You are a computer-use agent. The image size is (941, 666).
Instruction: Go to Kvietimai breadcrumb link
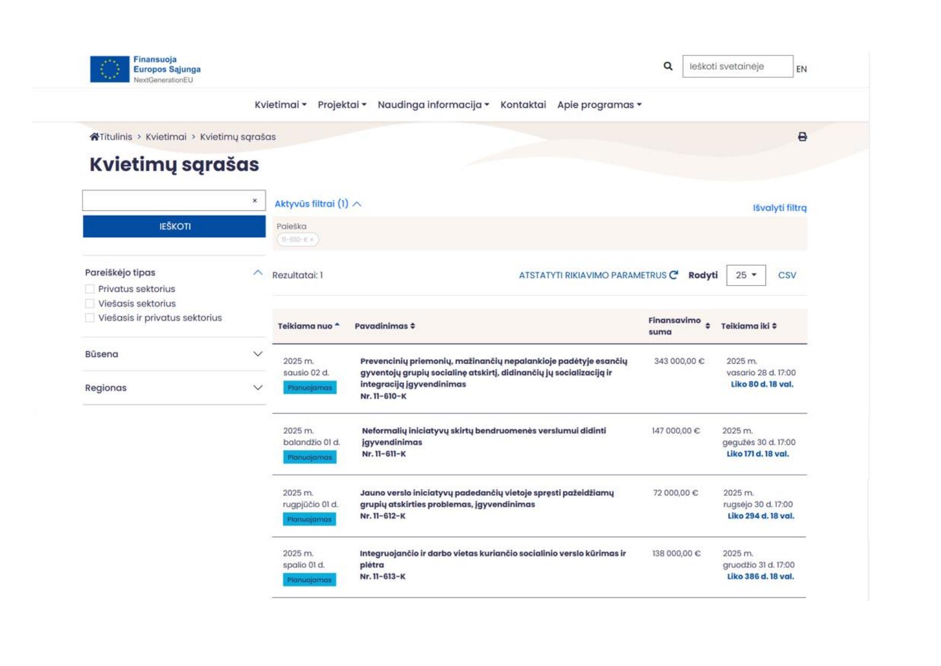pos(166,137)
